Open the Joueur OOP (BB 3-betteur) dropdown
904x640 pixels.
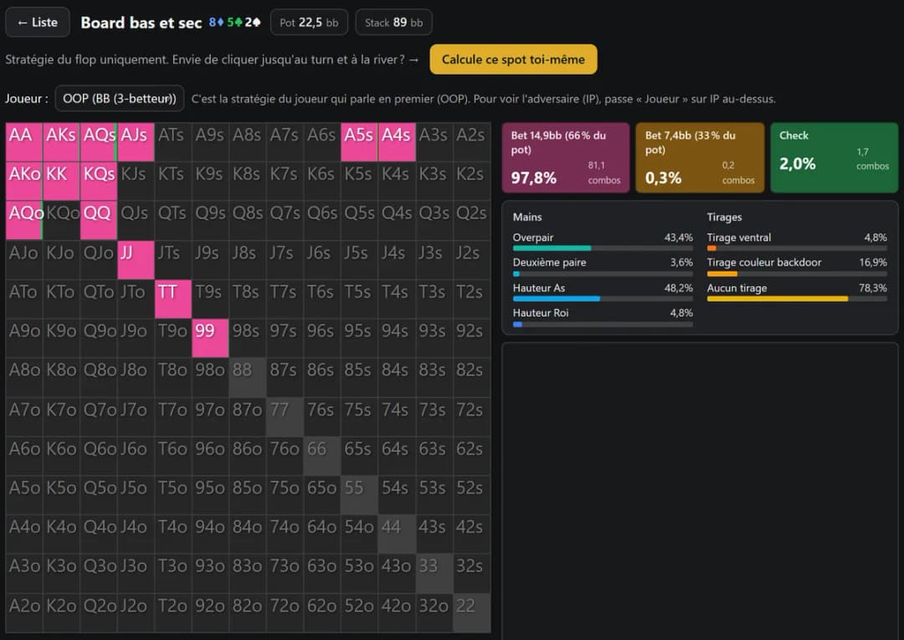[120, 99]
